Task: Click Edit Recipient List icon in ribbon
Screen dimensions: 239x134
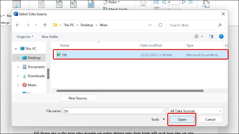Action: point(17,4)
